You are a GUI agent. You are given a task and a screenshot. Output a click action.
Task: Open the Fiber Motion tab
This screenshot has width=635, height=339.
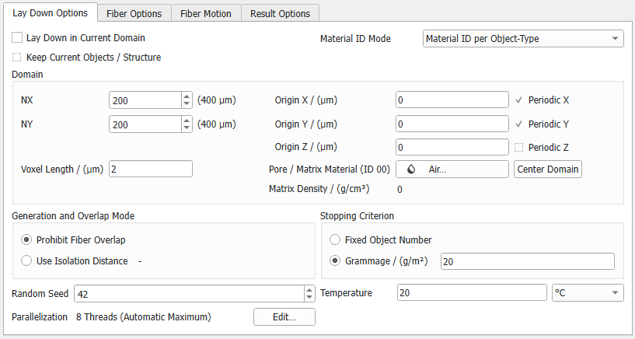pos(206,13)
